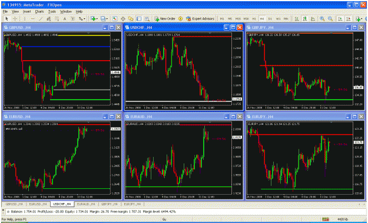368x223 pixels.
Task: Activate the GBPUSD,H4 chart window title
Action: 20,28
